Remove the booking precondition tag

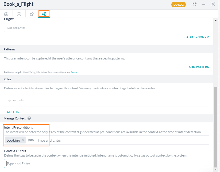(23, 140)
